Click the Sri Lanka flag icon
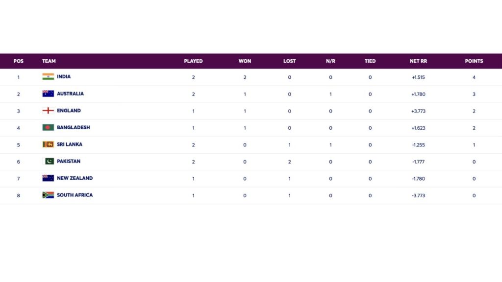Viewport: 502px width, 282px height. coord(48,144)
